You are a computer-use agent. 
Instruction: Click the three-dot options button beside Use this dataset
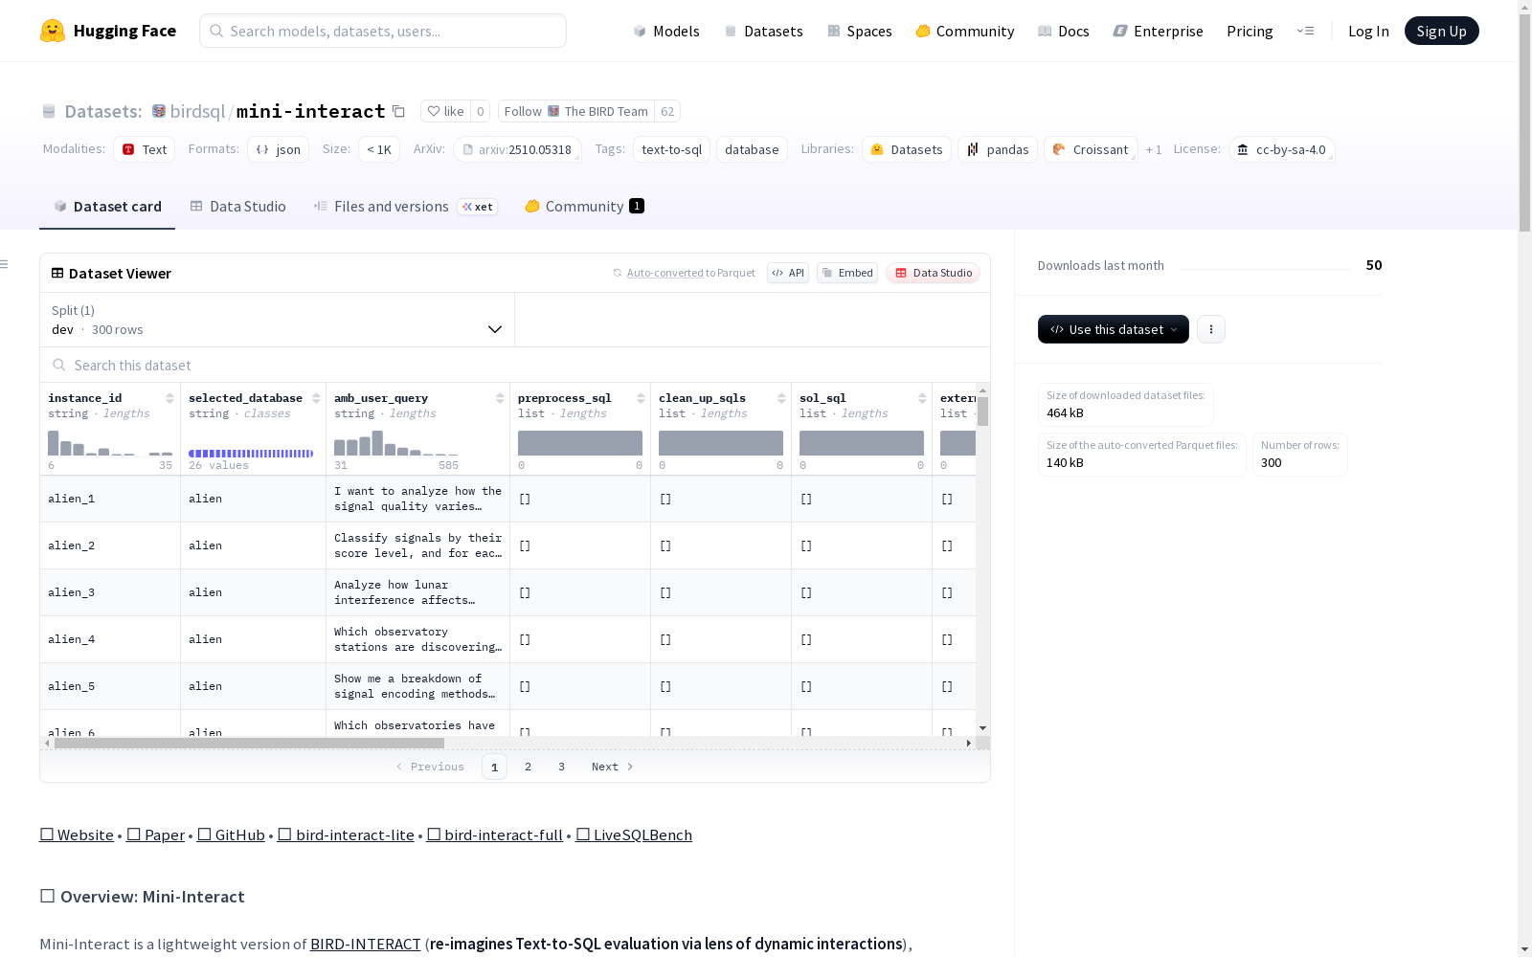pos(1211,329)
